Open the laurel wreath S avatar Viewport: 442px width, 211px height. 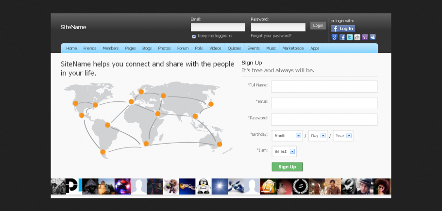[301, 187]
